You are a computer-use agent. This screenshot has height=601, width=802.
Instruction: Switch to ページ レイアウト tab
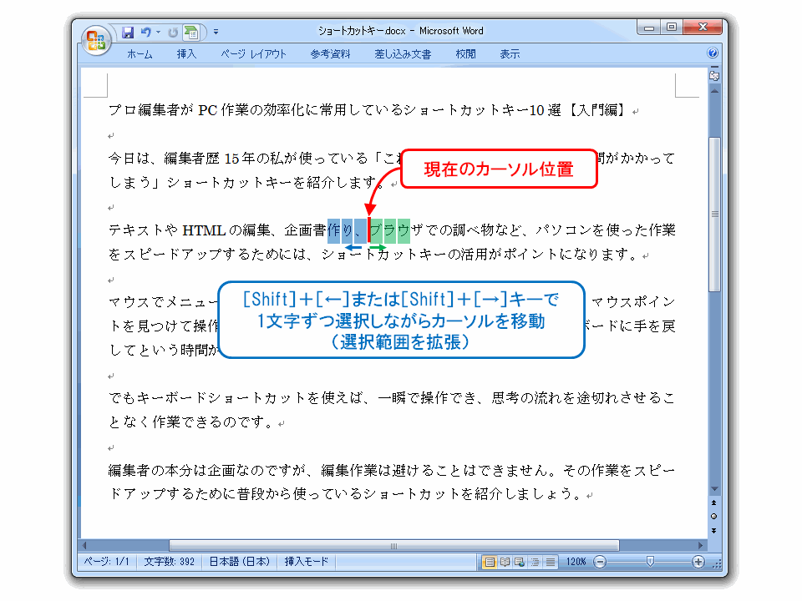coord(253,54)
